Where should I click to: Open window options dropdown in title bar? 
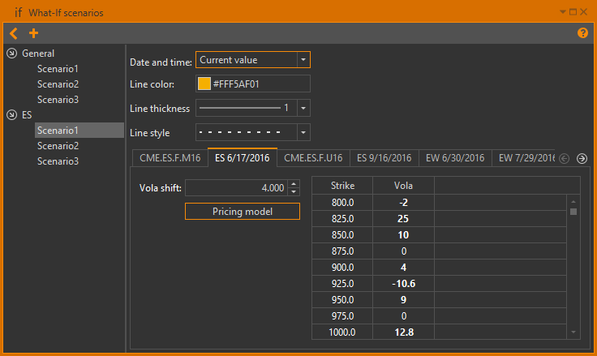tap(563, 12)
